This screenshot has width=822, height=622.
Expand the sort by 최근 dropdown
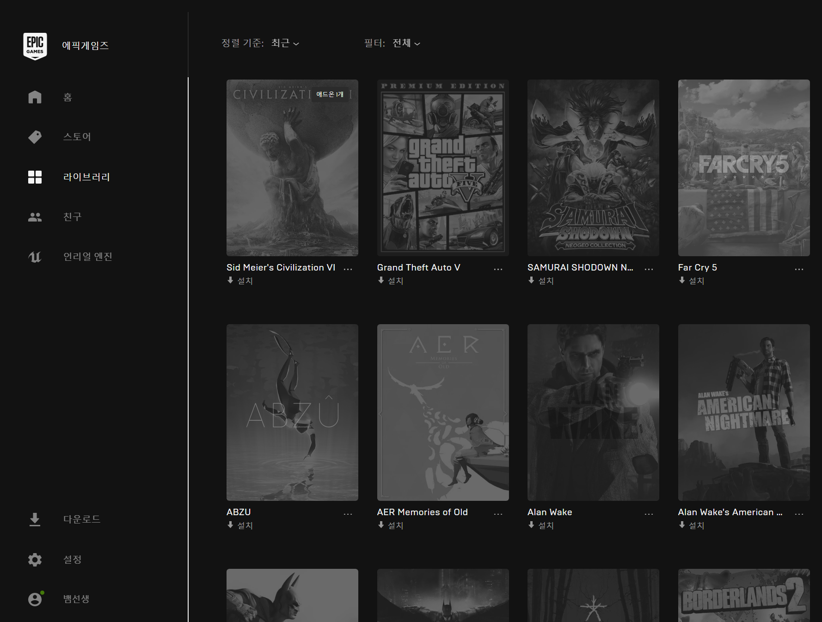(285, 43)
